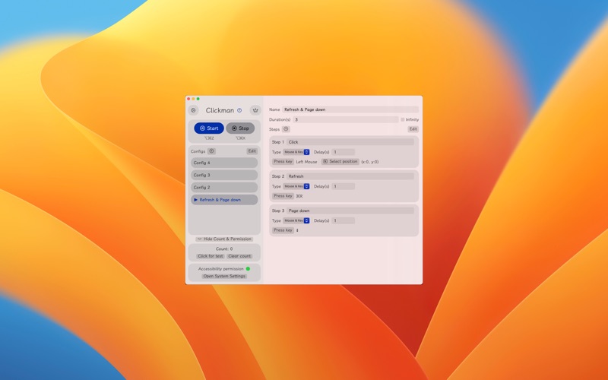Click the Duration(s) input field
608x380 pixels.
(x=346, y=119)
